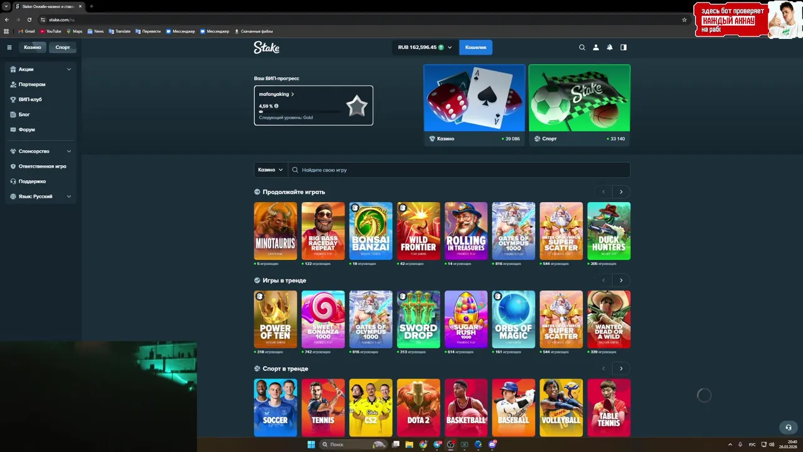Open Sugar Rush 1000 game
Screen dimensions: 803x452
[x=466, y=320]
